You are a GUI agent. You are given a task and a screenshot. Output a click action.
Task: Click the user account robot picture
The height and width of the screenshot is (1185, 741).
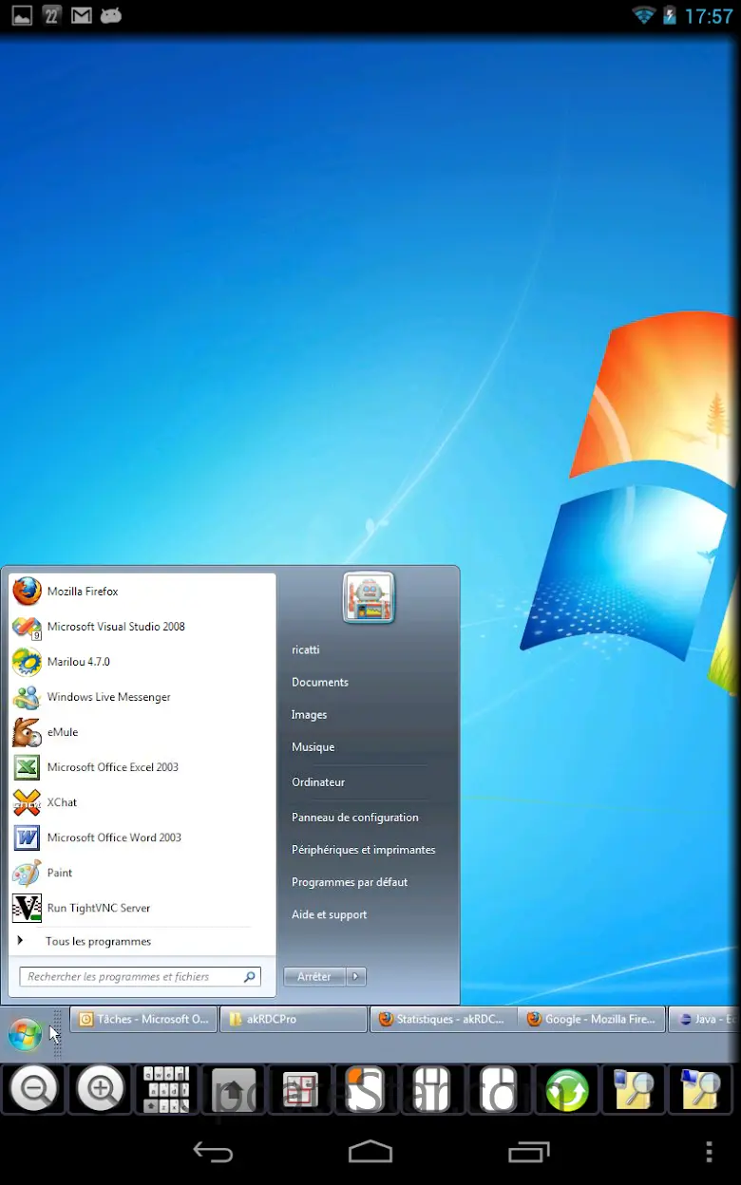369,598
